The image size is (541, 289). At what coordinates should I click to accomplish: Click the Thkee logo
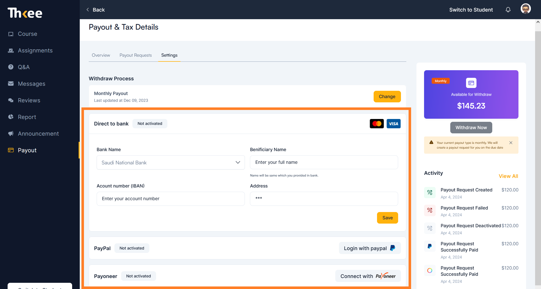pyautogui.click(x=25, y=13)
